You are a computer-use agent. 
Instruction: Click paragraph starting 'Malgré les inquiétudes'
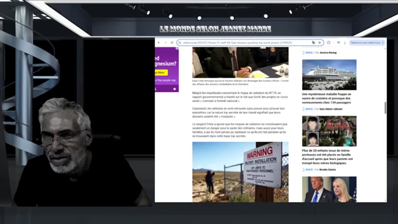click(240, 97)
